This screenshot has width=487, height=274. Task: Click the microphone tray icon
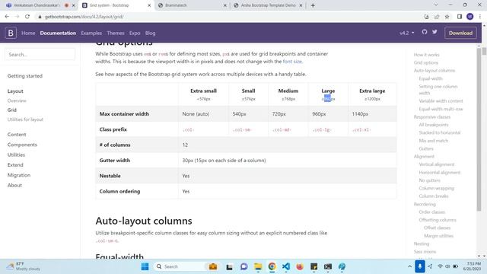[x=419, y=266]
